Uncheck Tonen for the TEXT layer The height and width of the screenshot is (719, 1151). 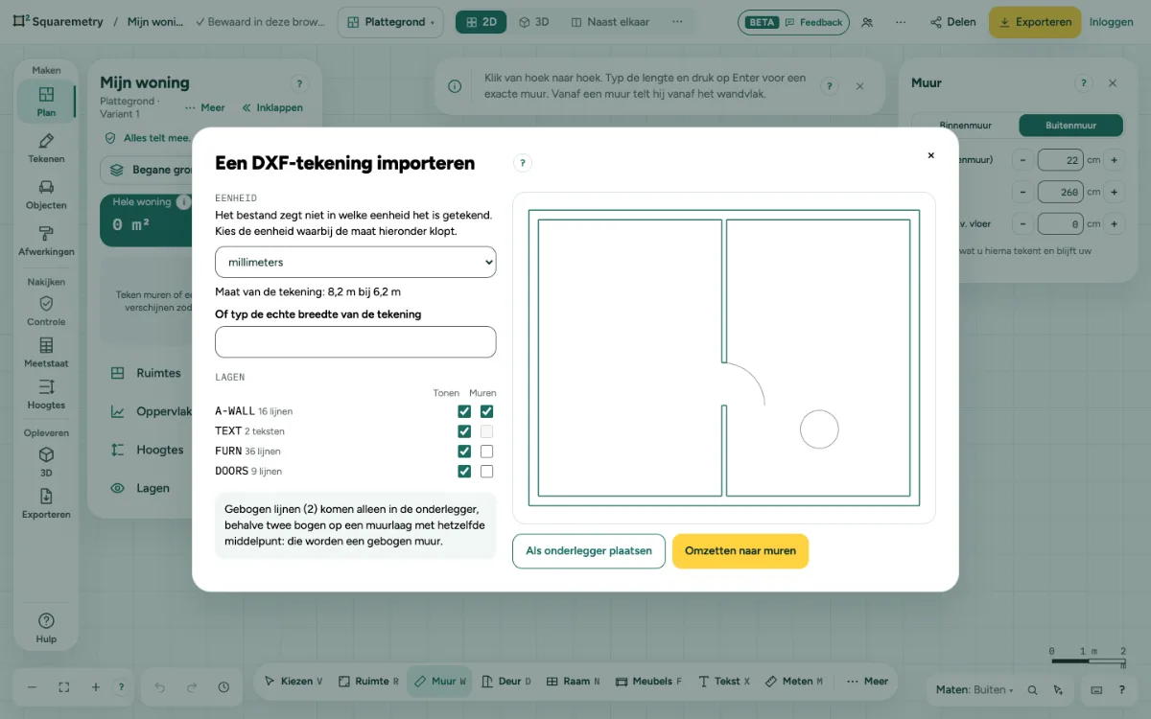[x=464, y=431]
